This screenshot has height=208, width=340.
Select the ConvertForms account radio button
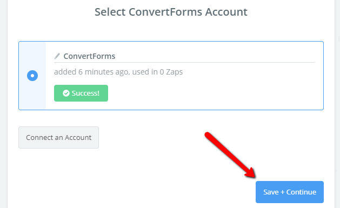[x=32, y=76]
